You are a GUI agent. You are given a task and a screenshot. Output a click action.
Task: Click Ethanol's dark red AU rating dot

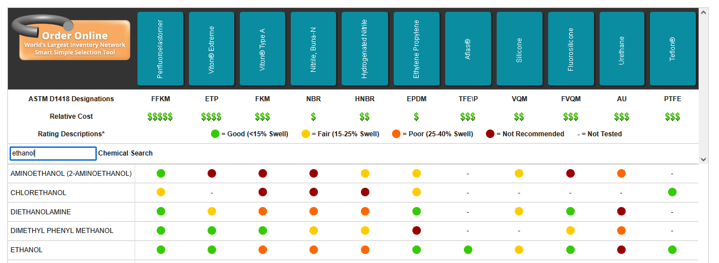click(x=622, y=249)
